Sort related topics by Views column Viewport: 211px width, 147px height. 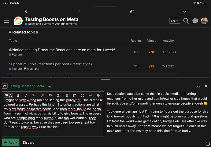coord(151,41)
